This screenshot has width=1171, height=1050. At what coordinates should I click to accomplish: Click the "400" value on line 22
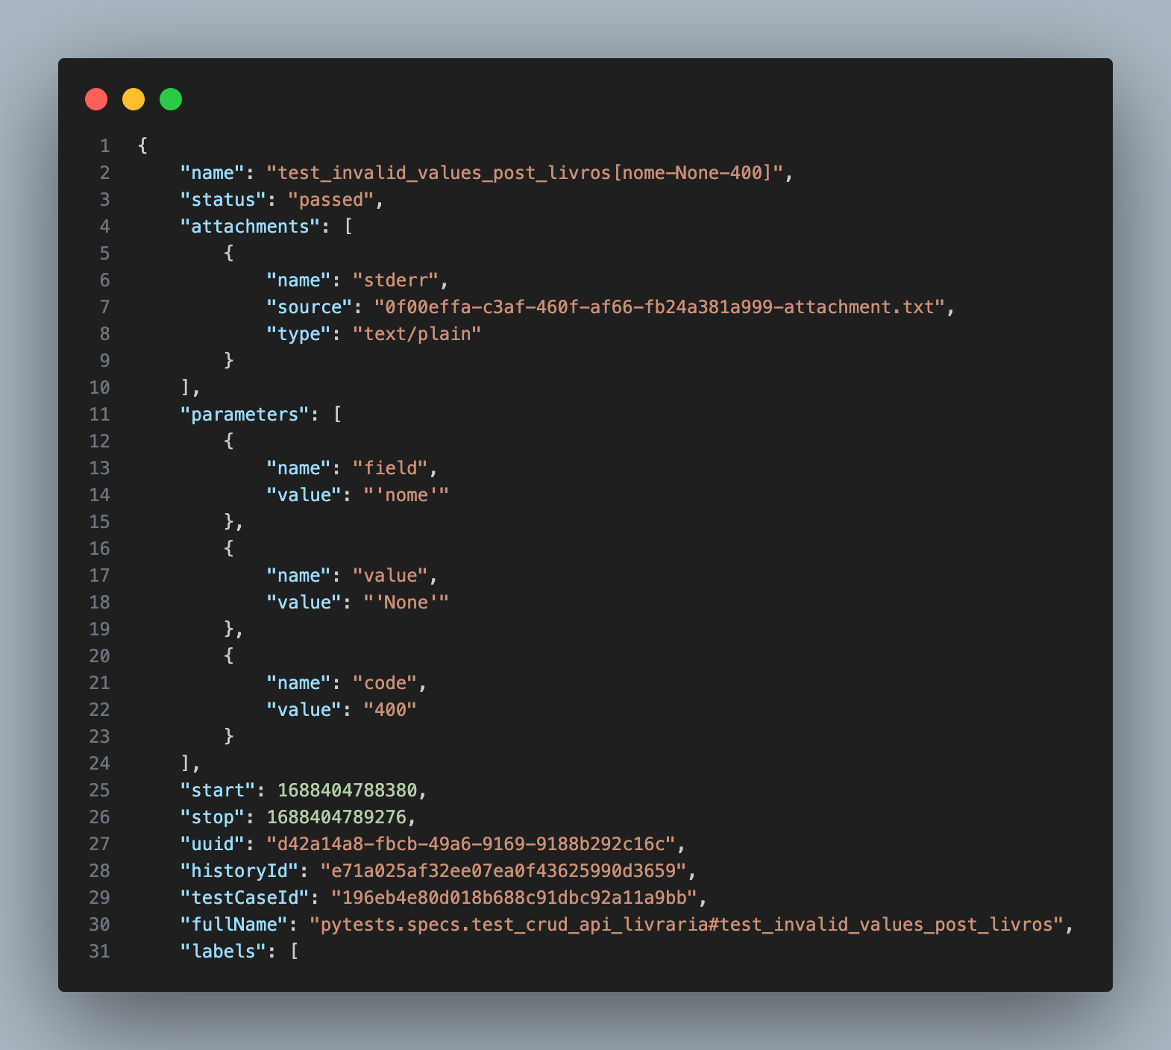pos(390,710)
